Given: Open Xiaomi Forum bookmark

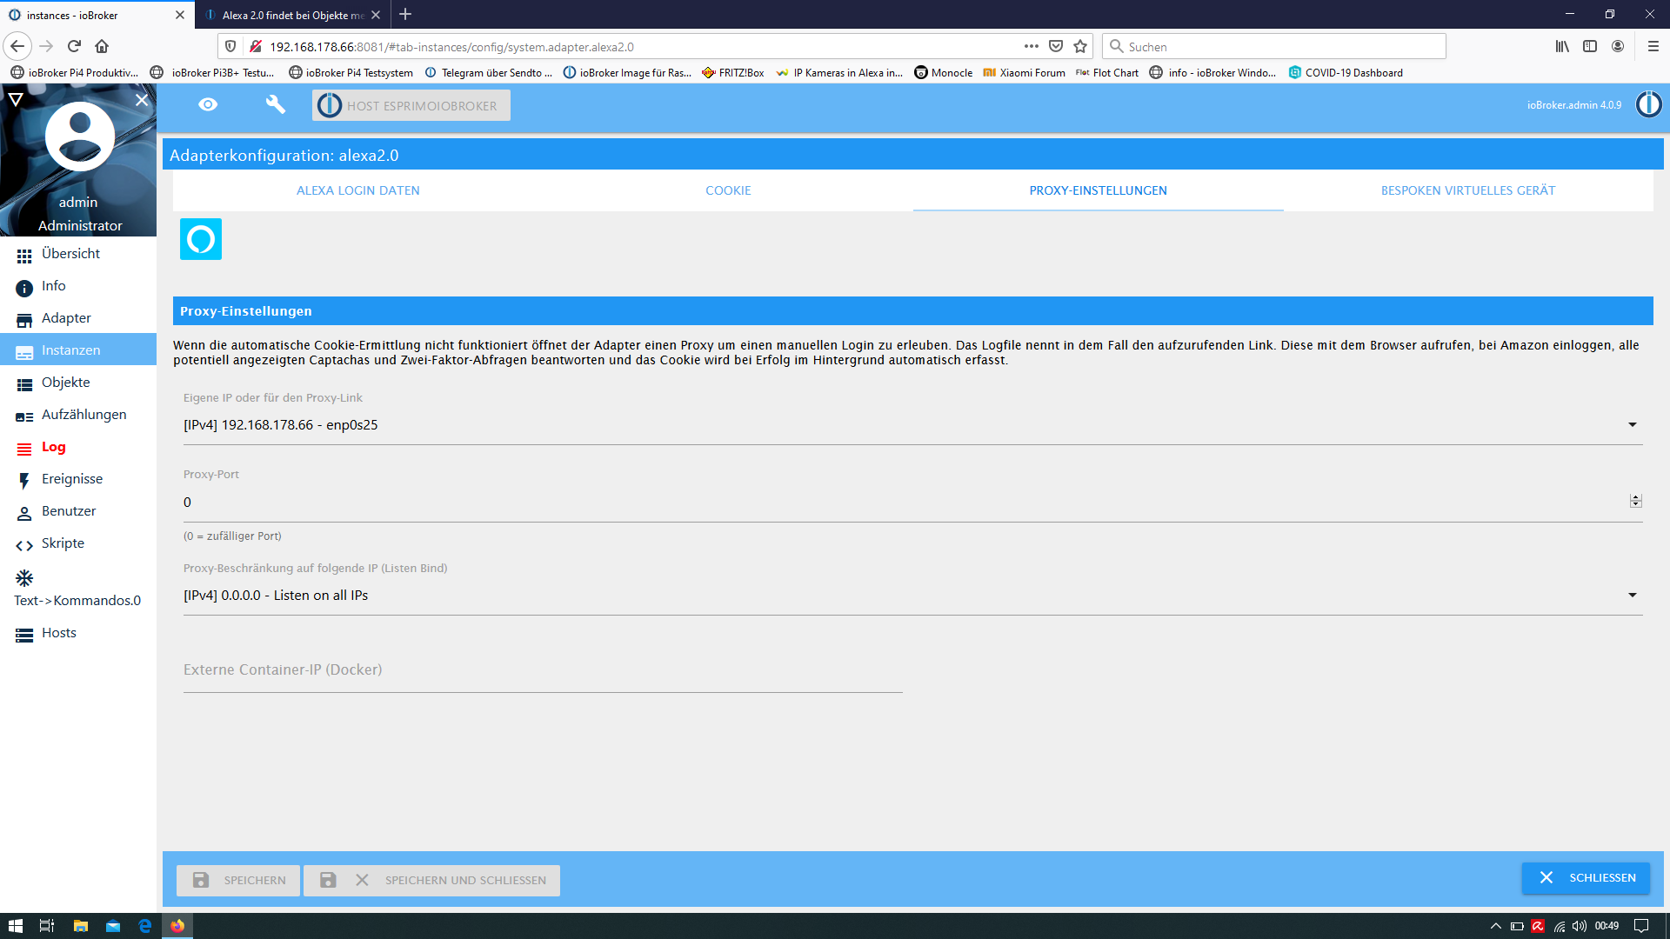Looking at the screenshot, I should click(1024, 73).
